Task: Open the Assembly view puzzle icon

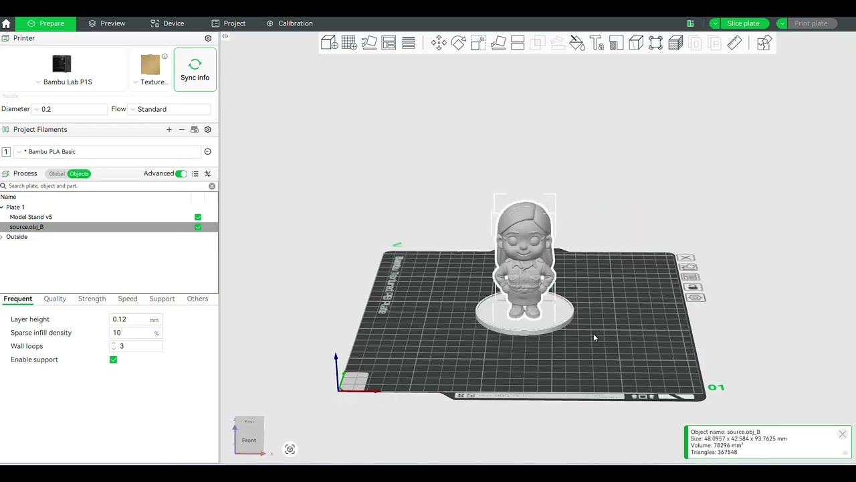Action: (764, 43)
